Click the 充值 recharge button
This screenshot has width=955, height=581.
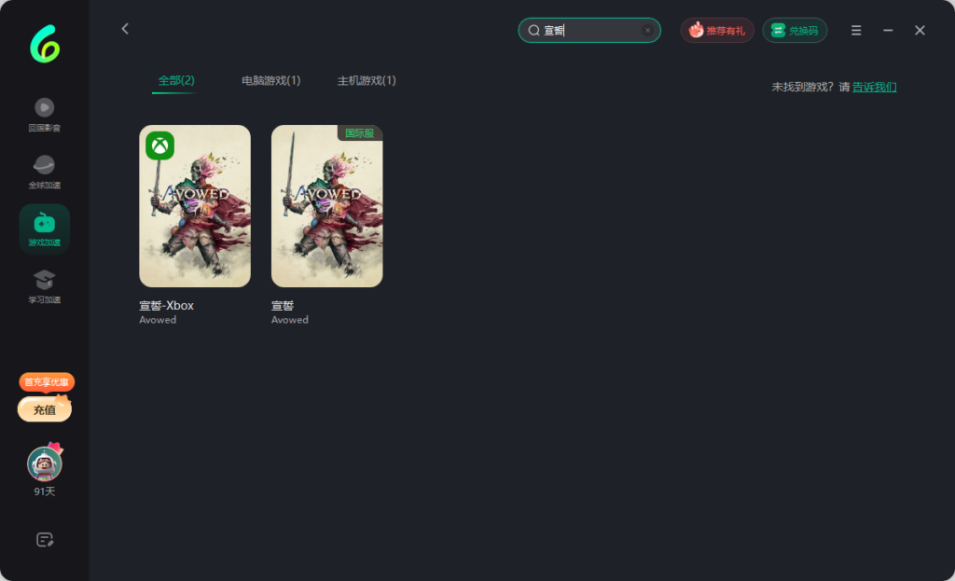45,409
